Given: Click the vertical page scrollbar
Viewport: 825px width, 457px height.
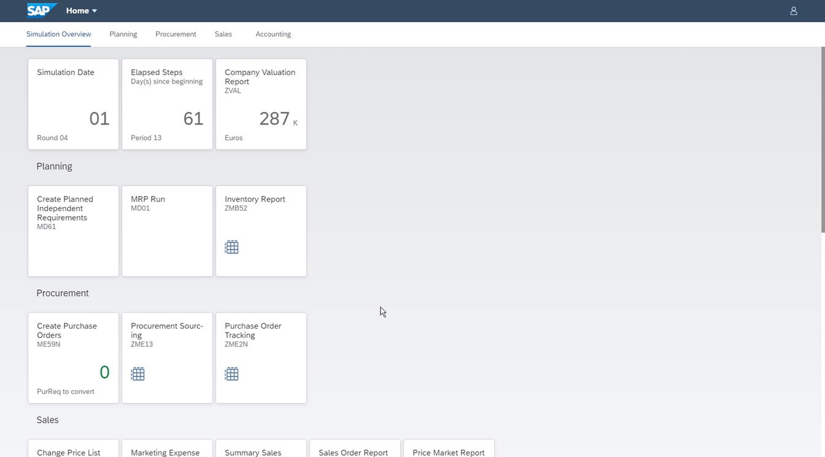Looking at the screenshot, I should click(x=822, y=141).
